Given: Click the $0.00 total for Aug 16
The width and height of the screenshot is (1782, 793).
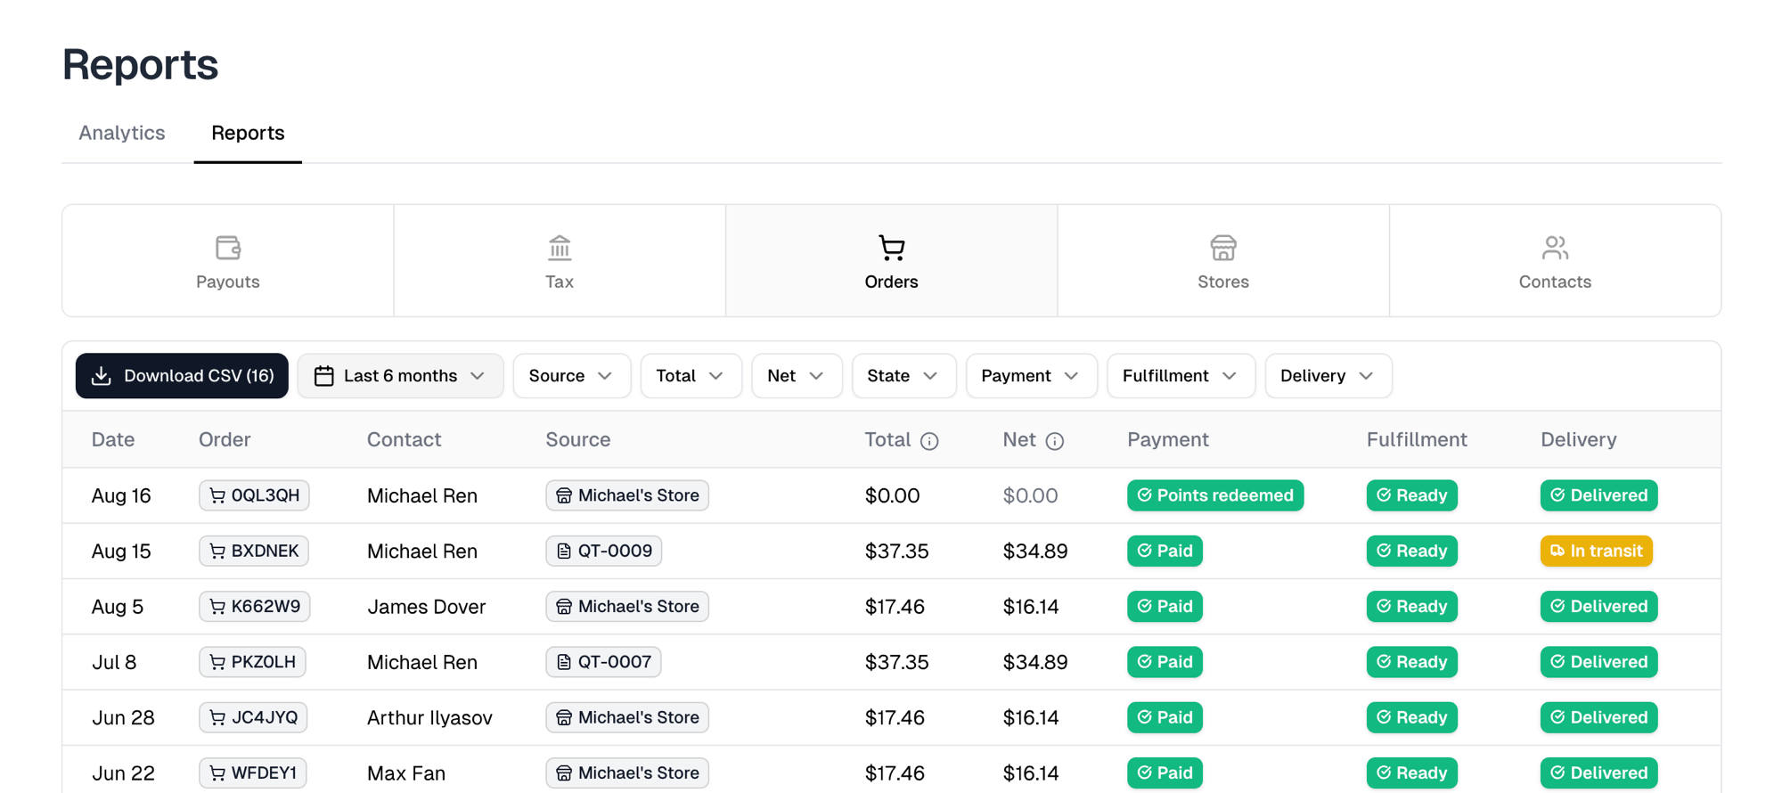Looking at the screenshot, I should pyautogui.click(x=892, y=495).
